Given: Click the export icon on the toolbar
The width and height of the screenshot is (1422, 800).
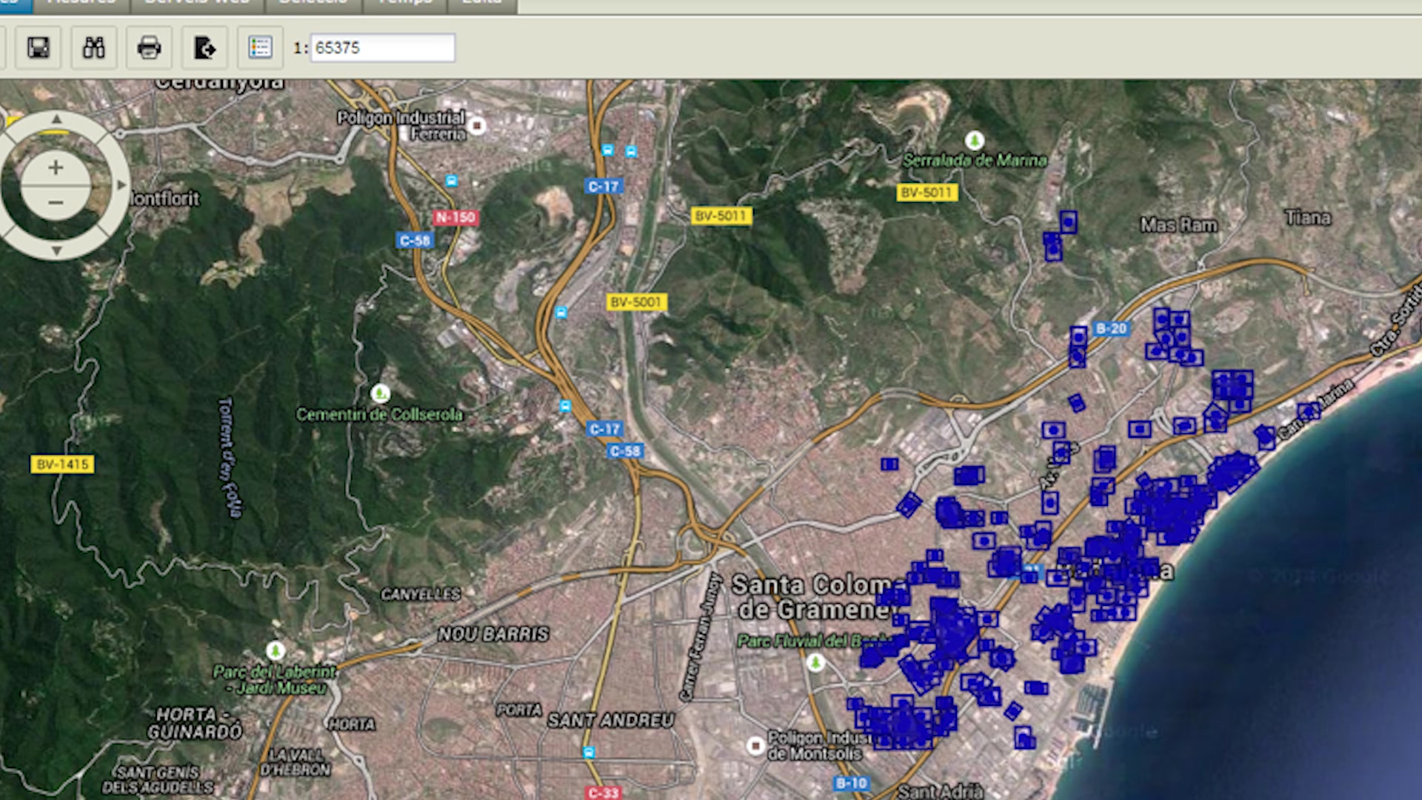Looking at the screenshot, I should [204, 47].
